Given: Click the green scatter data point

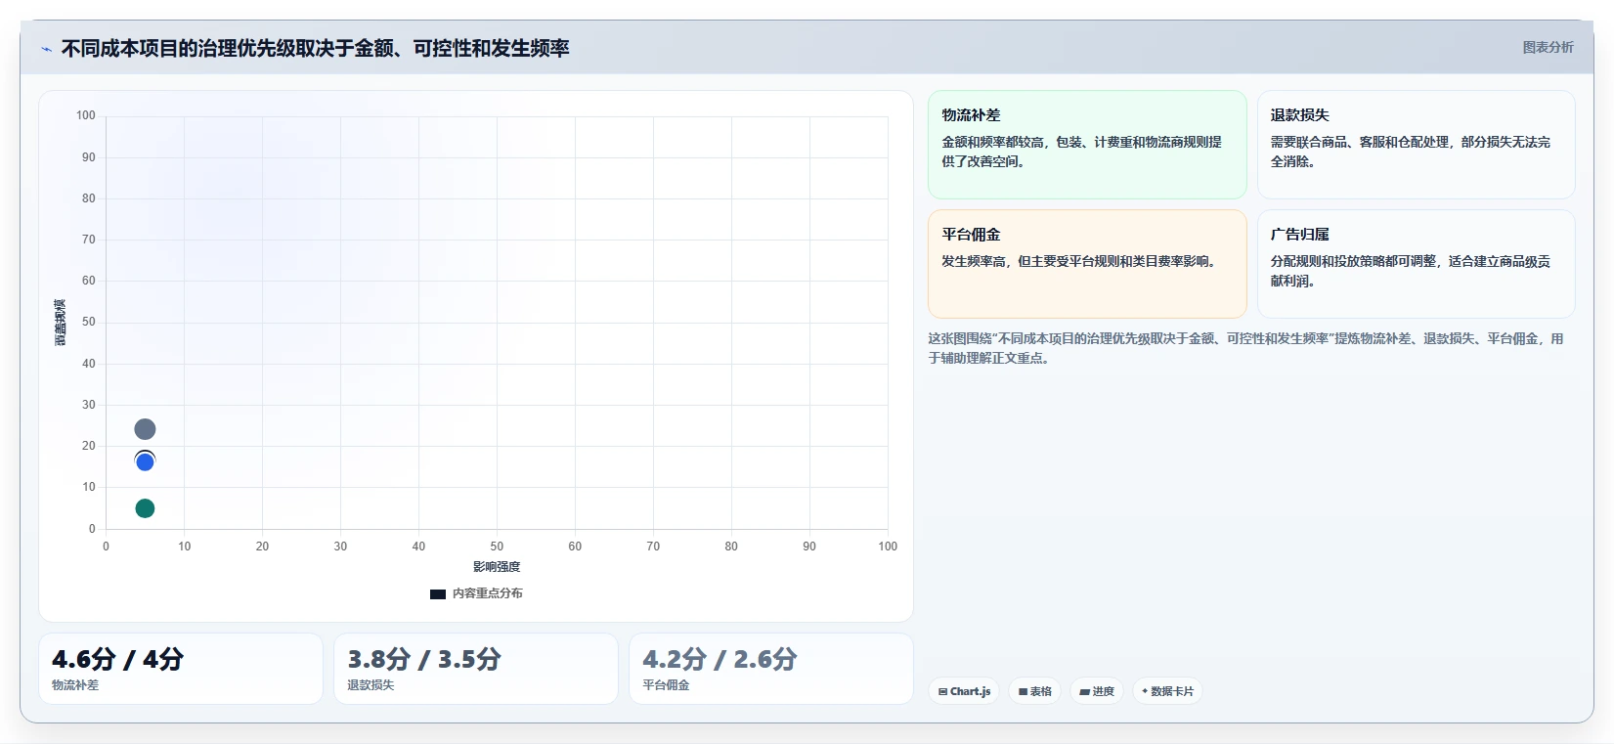Looking at the screenshot, I should (x=145, y=508).
